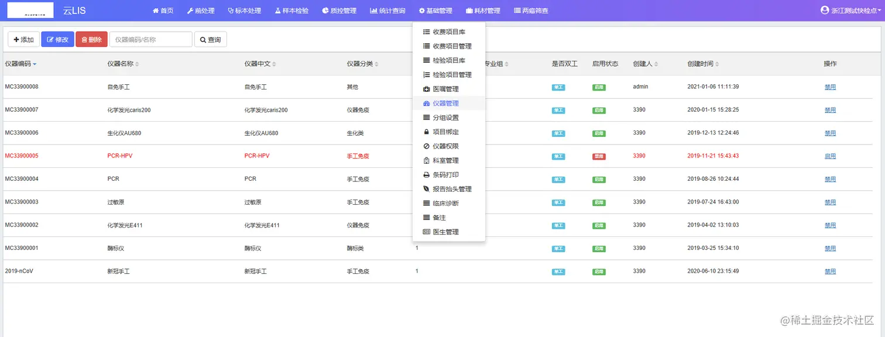Viewport: 885px width, 337px height.
Task: Open 质控管理 in the top navigation
Action: 338,10
